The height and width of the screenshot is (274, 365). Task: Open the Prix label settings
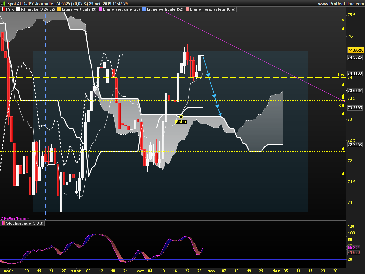click(x=10, y=9)
